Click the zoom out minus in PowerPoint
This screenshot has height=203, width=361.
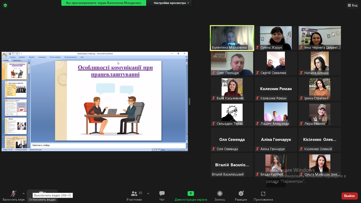[166, 150]
